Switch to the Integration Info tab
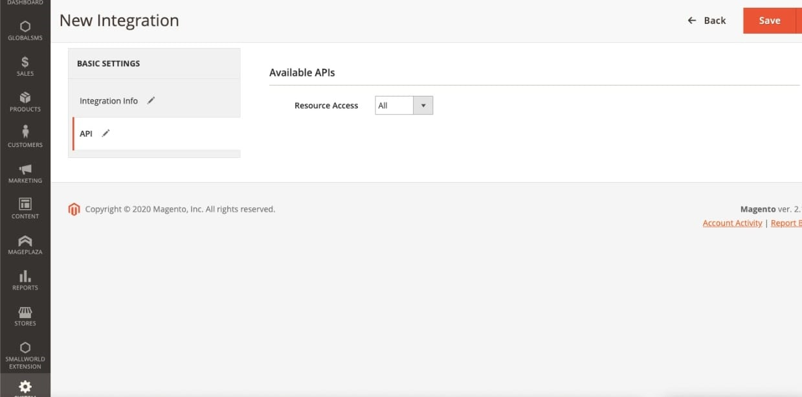Viewport: 802px width, 397px height. pos(154,101)
